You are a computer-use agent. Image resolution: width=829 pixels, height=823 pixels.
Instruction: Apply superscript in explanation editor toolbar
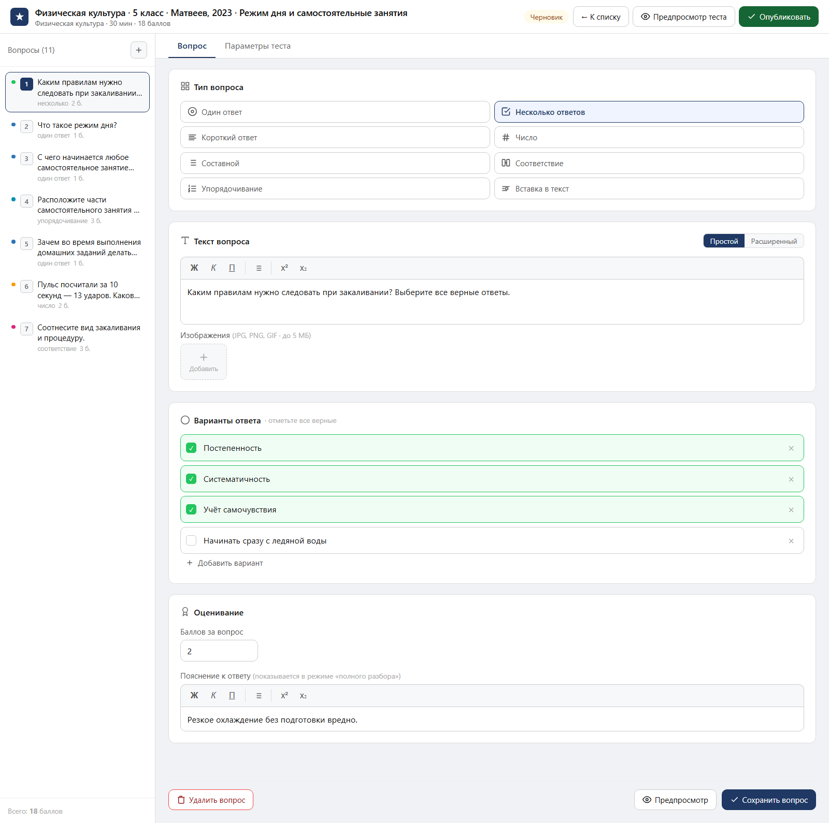(x=284, y=696)
